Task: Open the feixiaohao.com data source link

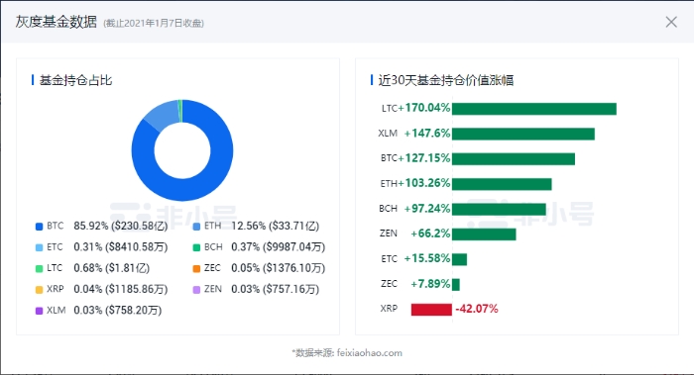Action: click(370, 353)
